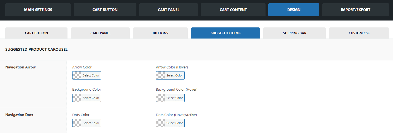Switch to the Shipping Bar sub-tab
The image size is (393, 133).
pyautogui.click(x=295, y=33)
